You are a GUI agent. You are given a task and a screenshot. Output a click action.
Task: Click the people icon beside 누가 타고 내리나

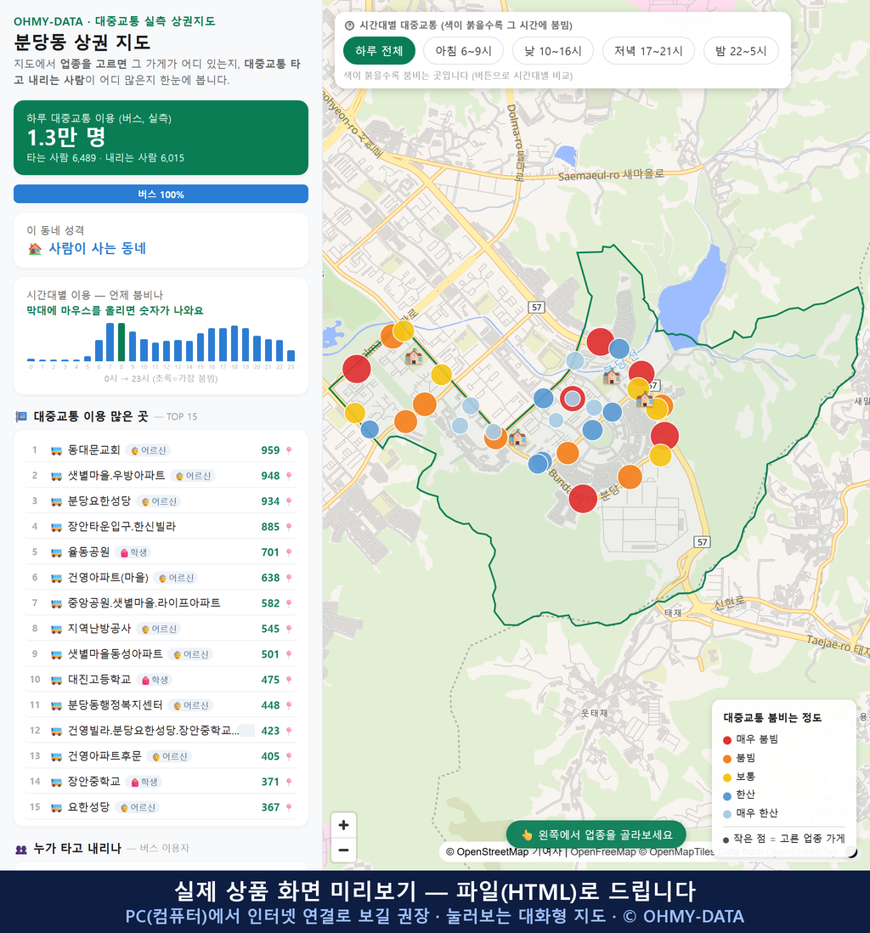click(x=21, y=849)
